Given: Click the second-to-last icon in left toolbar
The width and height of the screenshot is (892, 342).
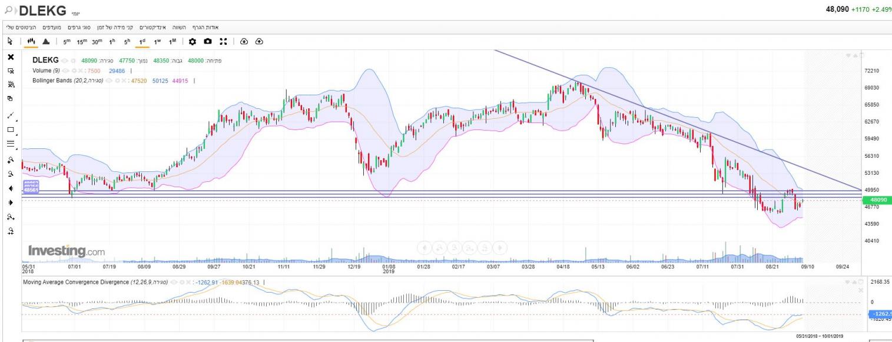Looking at the screenshot, I should pyautogui.click(x=10, y=217).
